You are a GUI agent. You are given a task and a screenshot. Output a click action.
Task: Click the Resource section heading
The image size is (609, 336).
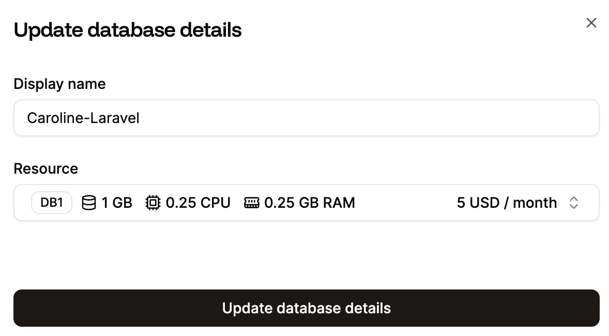pyautogui.click(x=45, y=169)
